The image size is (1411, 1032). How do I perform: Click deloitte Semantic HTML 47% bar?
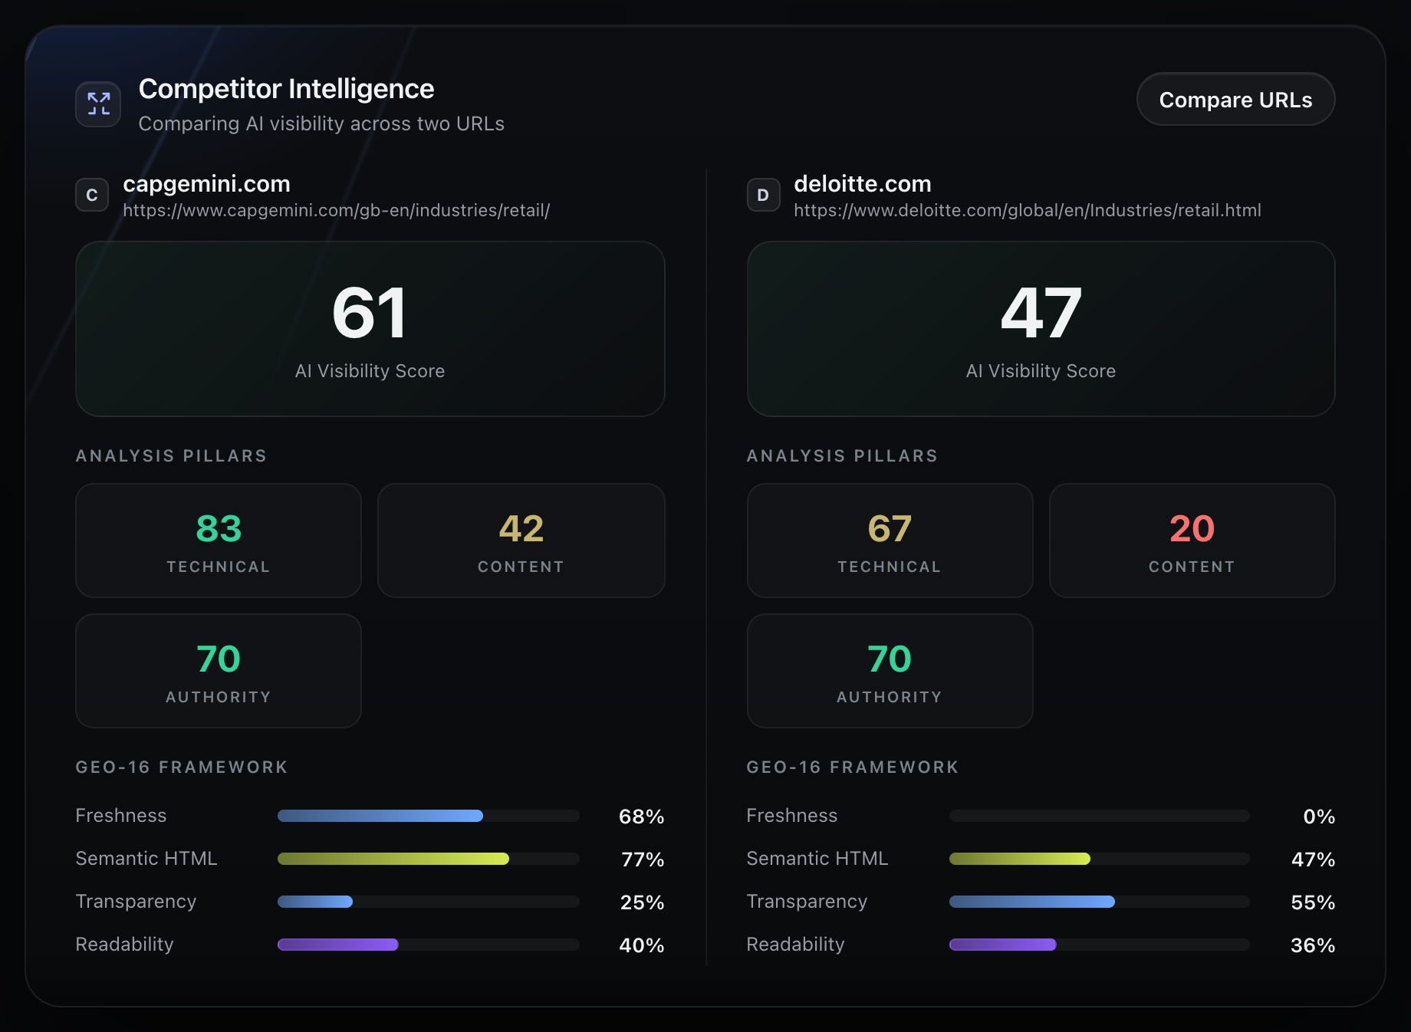1100,859
